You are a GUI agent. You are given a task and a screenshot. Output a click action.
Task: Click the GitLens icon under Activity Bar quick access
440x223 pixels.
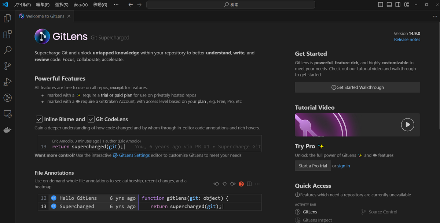pyautogui.click(x=298, y=212)
